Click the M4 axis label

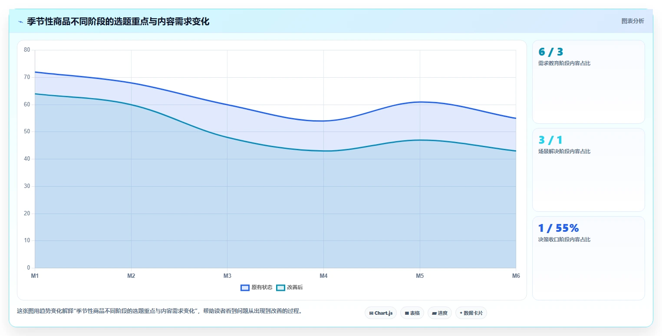pos(323,276)
